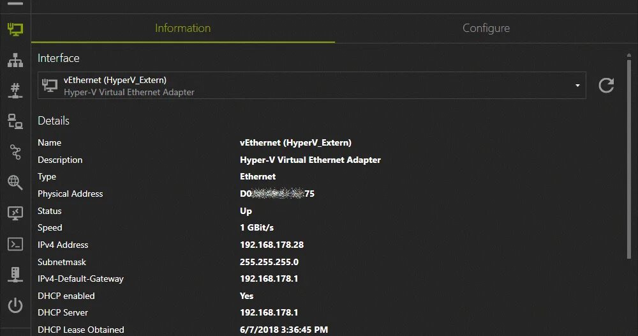
Task: Click the DHCP Lease Obtained label
Action: tap(81, 330)
